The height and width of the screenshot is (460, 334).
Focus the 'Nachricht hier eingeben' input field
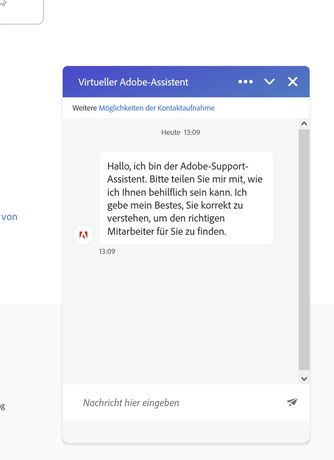181,402
